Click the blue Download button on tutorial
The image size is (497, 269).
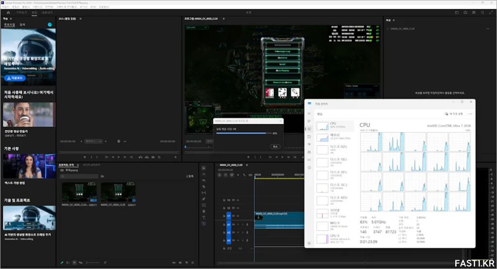[x=15, y=78]
